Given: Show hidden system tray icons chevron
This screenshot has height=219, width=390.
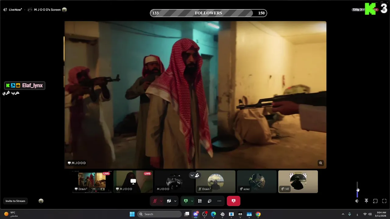Looking at the screenshot, I should coord(343,214).
